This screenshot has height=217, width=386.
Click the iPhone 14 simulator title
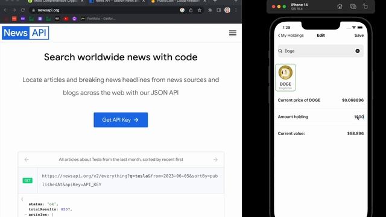point(299,5)
